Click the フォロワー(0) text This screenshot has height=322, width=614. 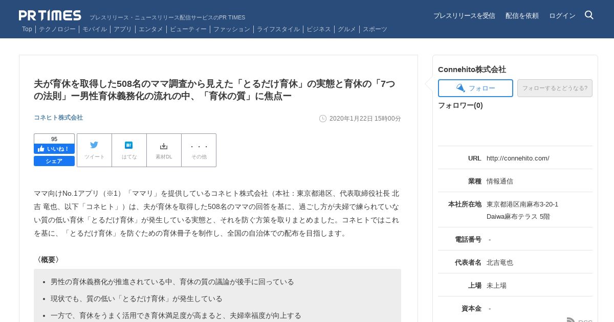point(461,105)
